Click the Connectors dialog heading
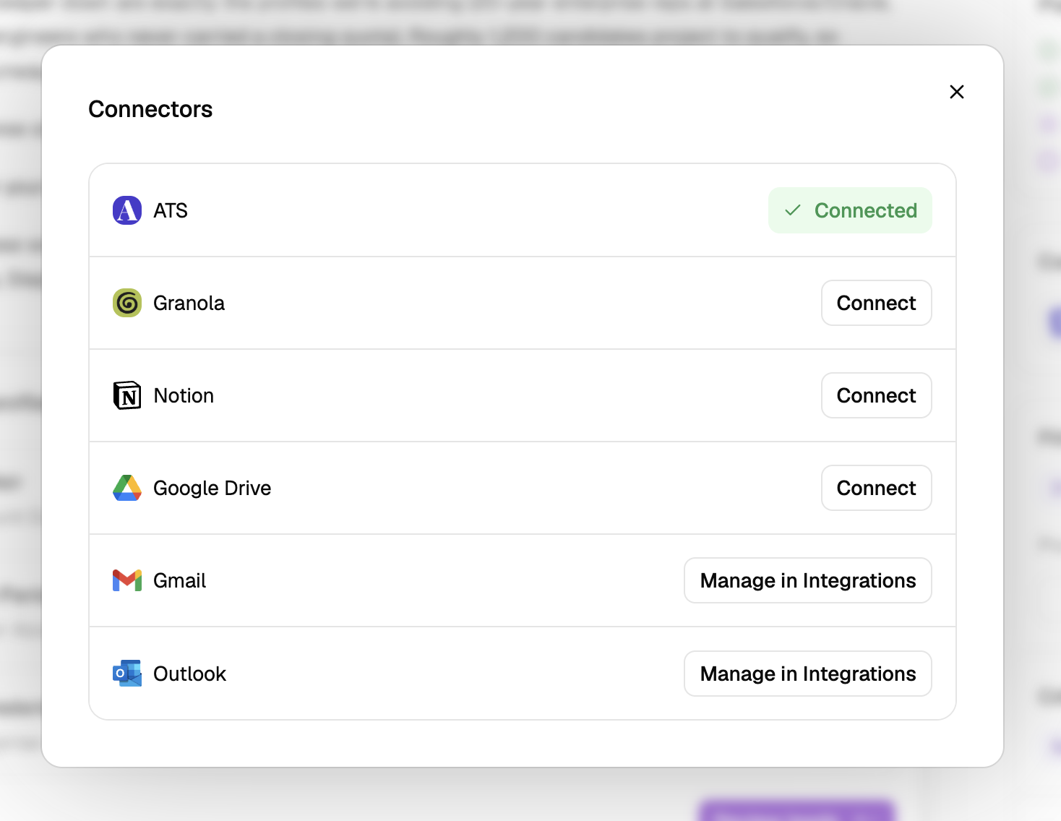This screenshot has width=1061, height=821. 150,109
